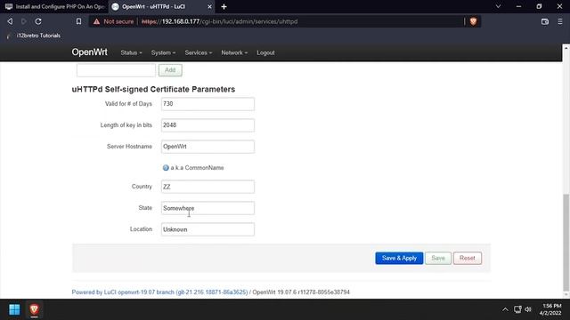Show hidden system tray icons

pyautogui.click(x=505, y=309)
